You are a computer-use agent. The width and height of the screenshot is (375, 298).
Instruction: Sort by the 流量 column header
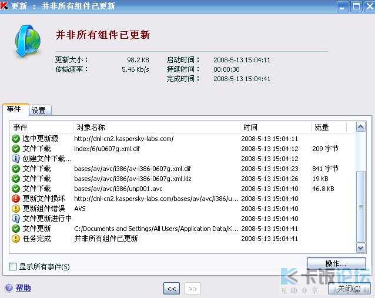[x=329, y=127]
